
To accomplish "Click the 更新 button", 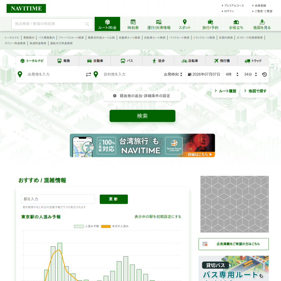I will 114,199.
